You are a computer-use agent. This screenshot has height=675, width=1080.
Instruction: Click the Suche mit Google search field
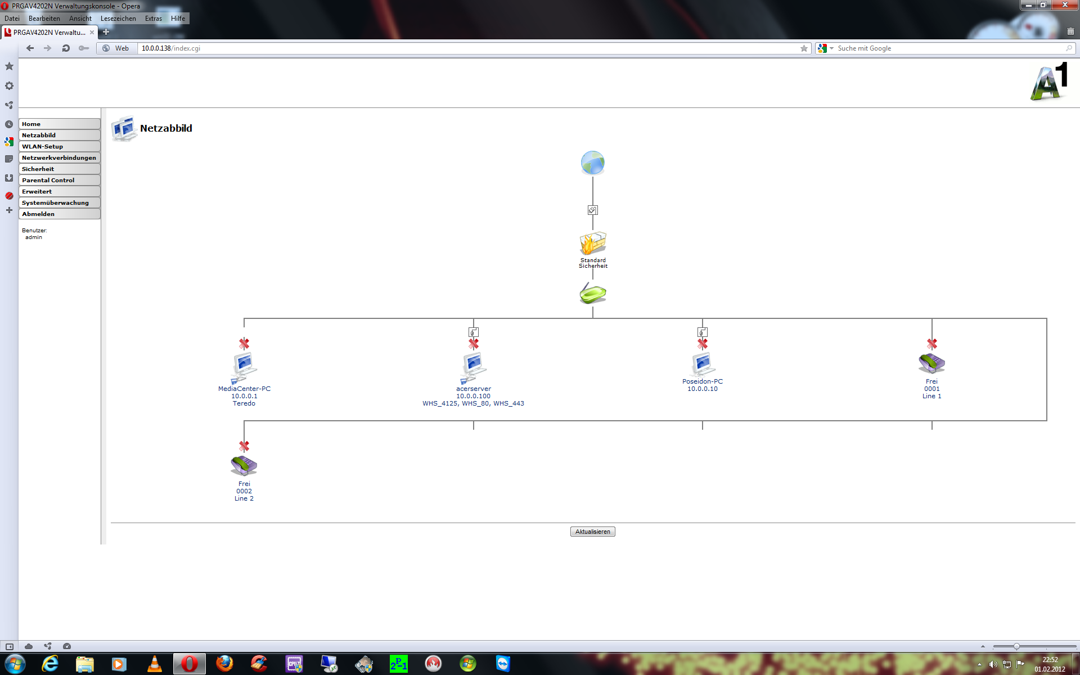click(x=951, y=48)
